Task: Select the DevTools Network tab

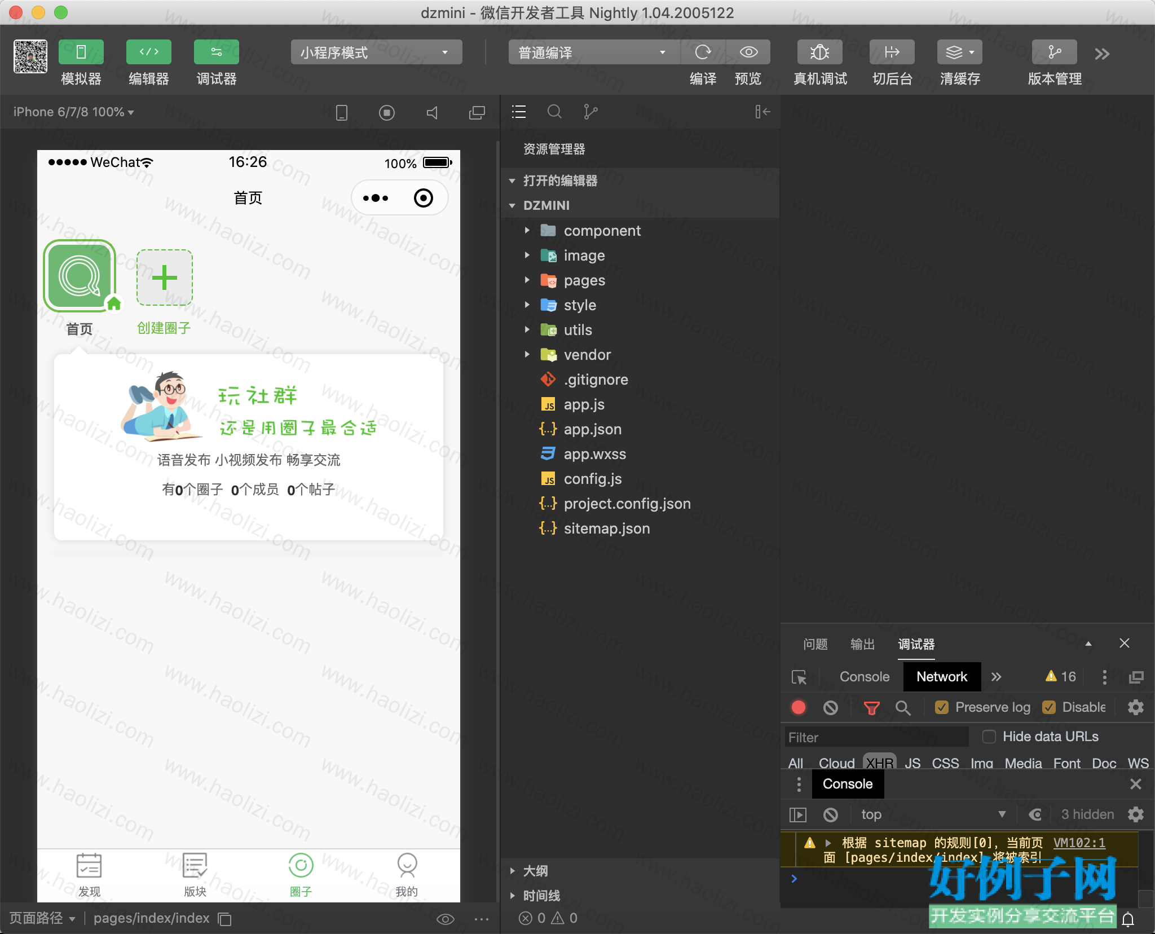Action: 942,677
